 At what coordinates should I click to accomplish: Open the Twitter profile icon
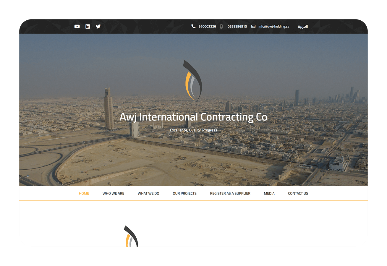click(98, 26)
